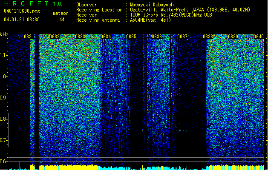This screenshot has height=170, width=268.
Task: Click the 0636 time marker
Action: (157, 37)
